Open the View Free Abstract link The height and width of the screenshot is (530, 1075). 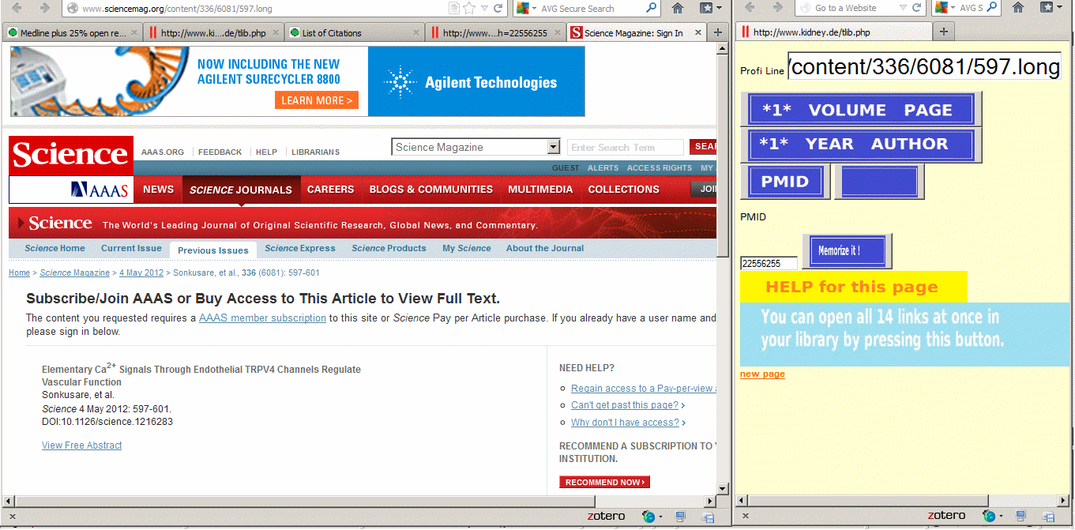pyautogui.click(x=82, y=445)
